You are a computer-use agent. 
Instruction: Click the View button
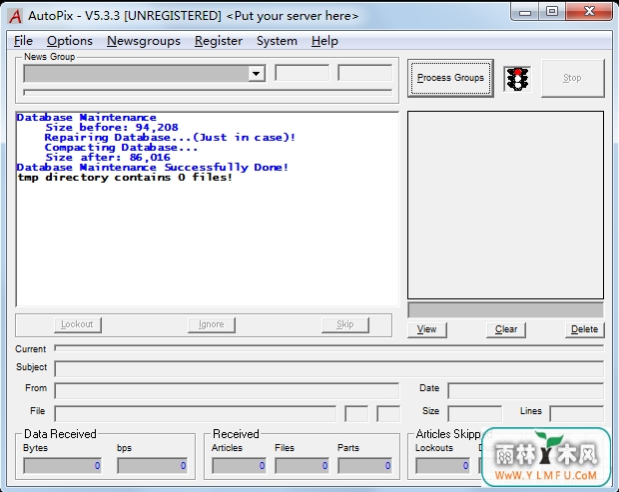[426, 329]
